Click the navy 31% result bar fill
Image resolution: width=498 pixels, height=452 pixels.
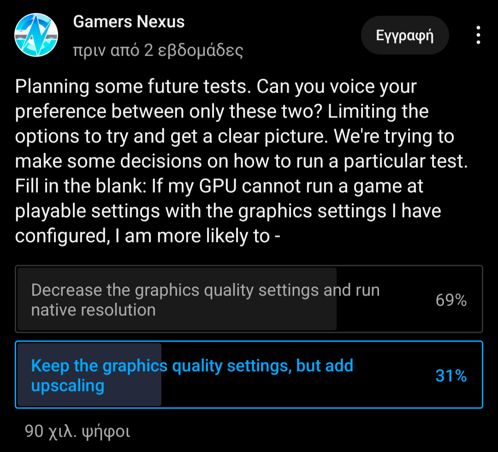tap(89, 397)
